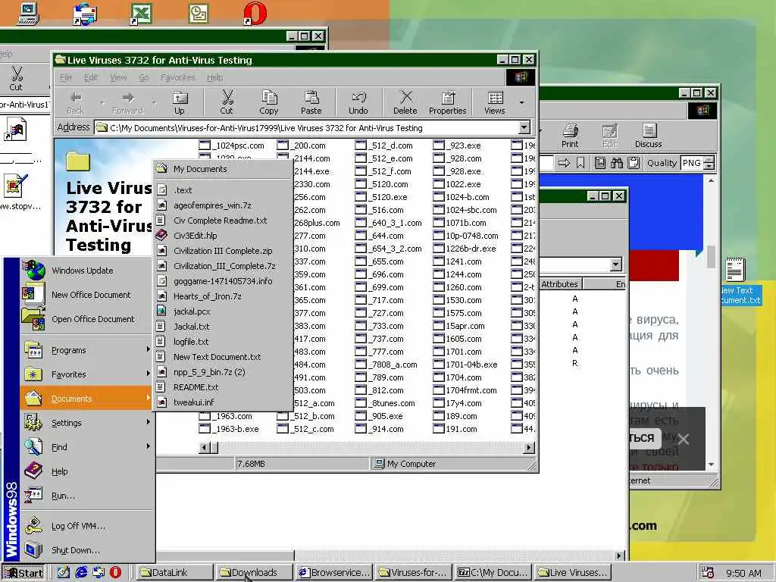Select the file 15apr.com
The image size is (776, 582).
[458, 326]
